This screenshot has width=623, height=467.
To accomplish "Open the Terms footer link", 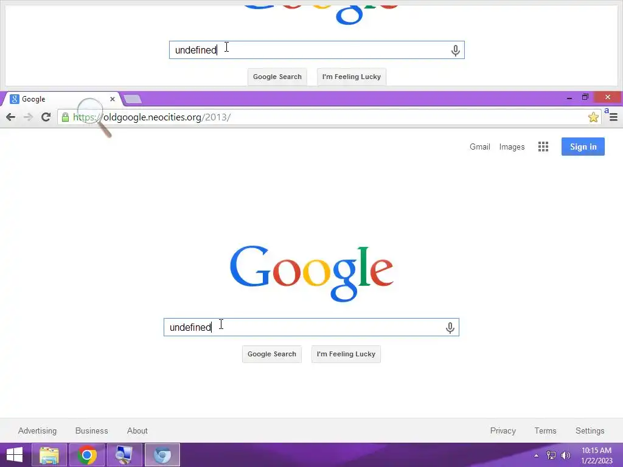I will click(x=545, y=431).
